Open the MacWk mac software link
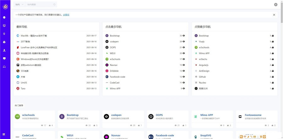283x139 pixels. coord(34,36)
